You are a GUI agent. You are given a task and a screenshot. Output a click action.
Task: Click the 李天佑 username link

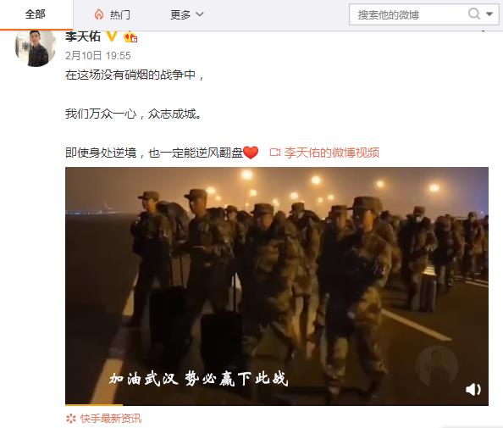pos(83,36)
